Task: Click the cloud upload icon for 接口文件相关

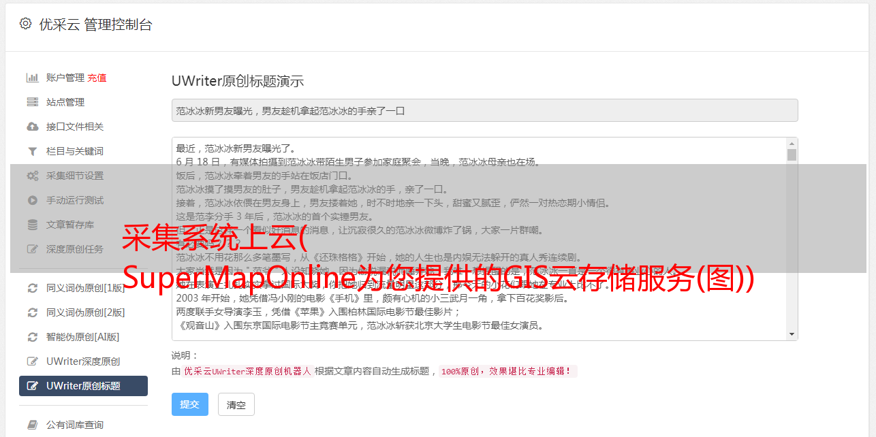Action: tap(32, 127)
